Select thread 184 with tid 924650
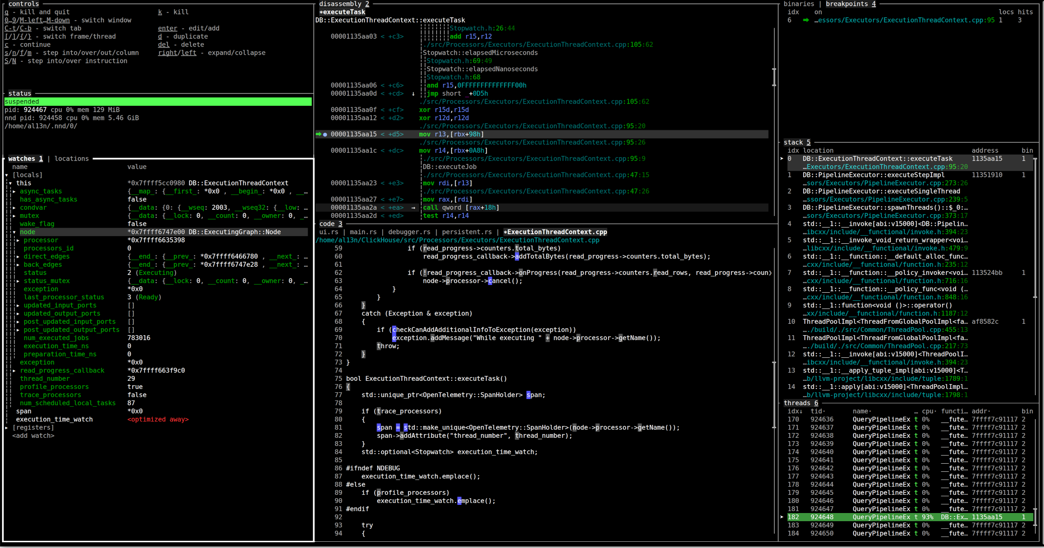The width and height of the screenshot is (1044, 548). pyautogui.click(x=910, y=534)
